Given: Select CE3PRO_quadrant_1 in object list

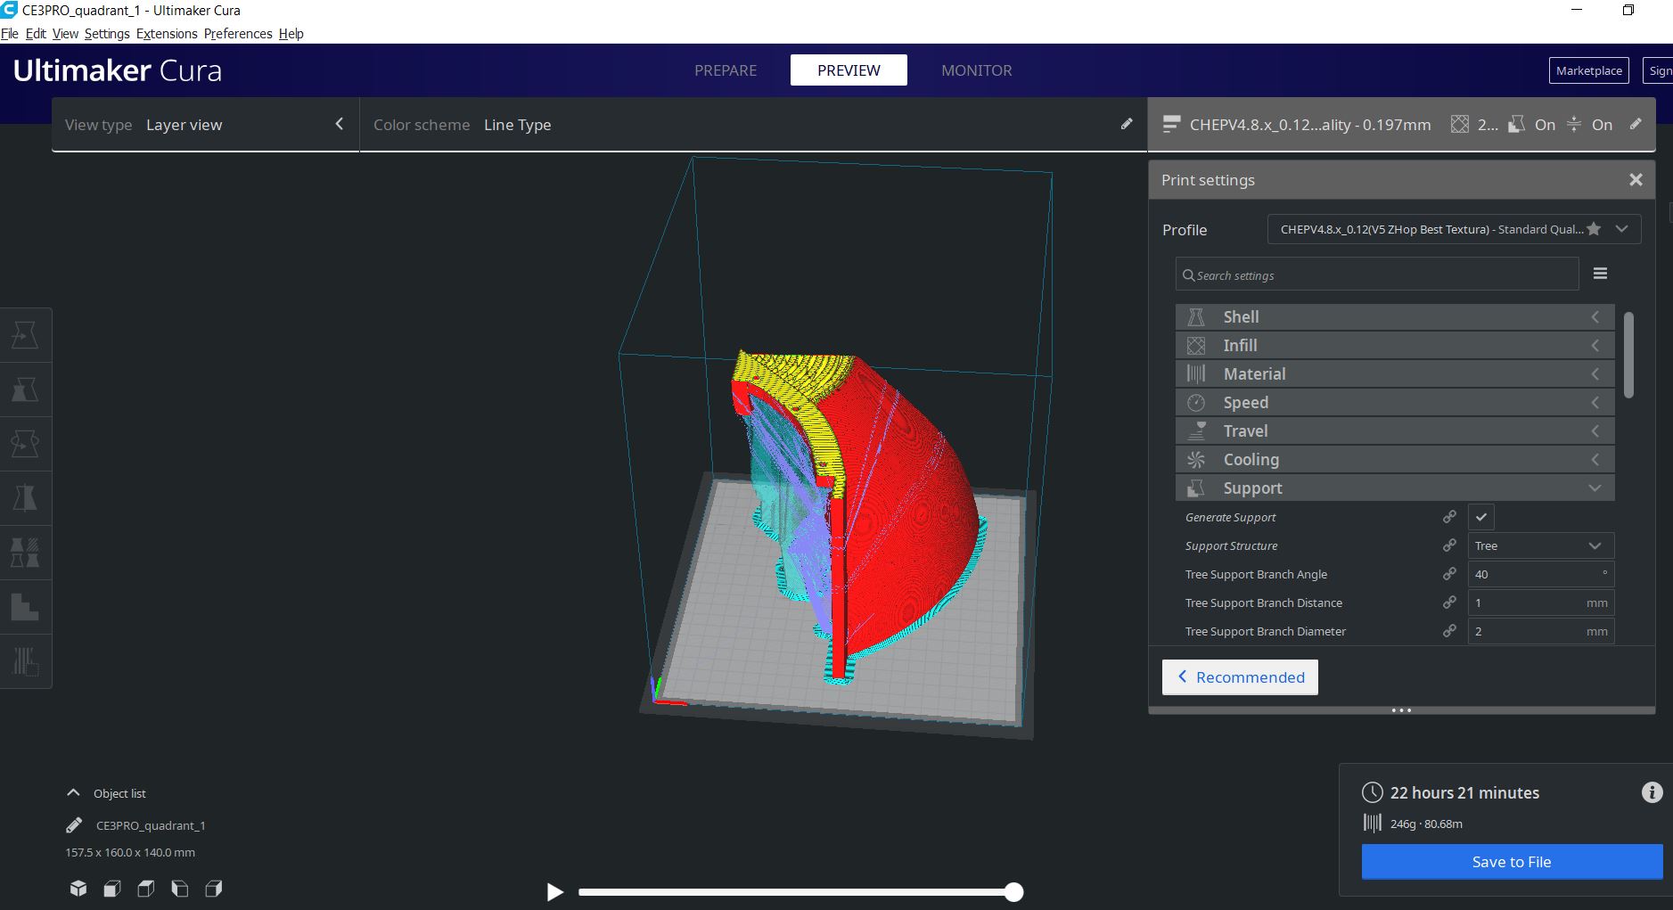Looking at the screenshot, I should (x=151, y=825).
